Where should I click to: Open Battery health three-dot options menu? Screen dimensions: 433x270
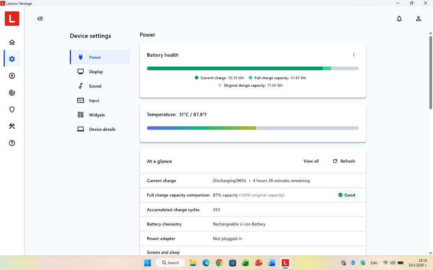coord(354,54)
